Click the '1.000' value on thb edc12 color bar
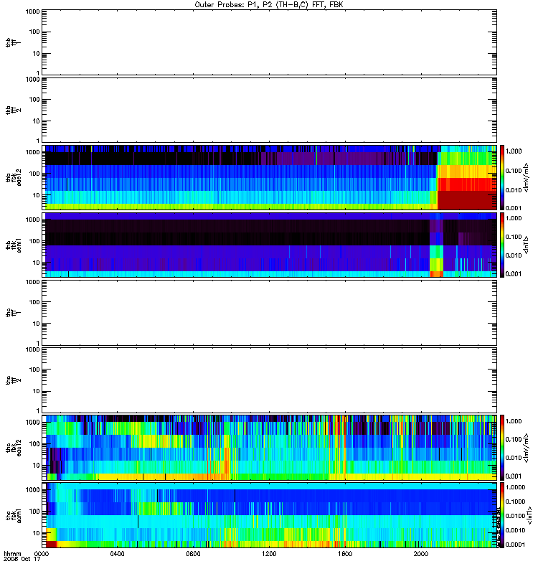 pos(514,151)
